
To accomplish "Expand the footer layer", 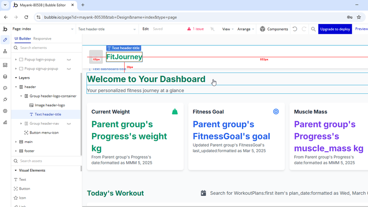I will coord(16,151).
